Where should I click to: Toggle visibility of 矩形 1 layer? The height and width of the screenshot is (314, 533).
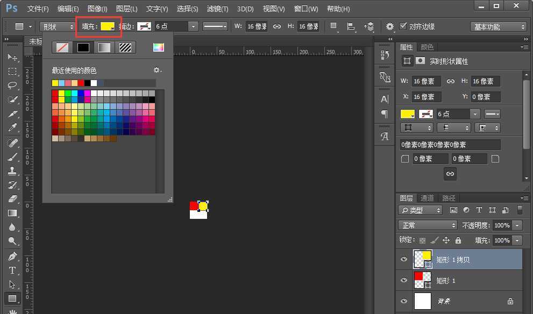(x=404, y=281)
